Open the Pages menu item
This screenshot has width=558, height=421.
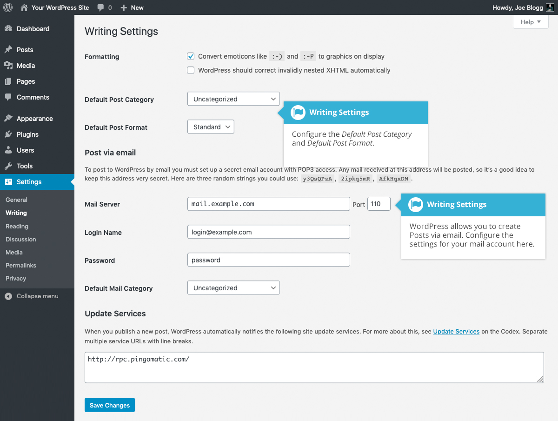coord(37,81)
